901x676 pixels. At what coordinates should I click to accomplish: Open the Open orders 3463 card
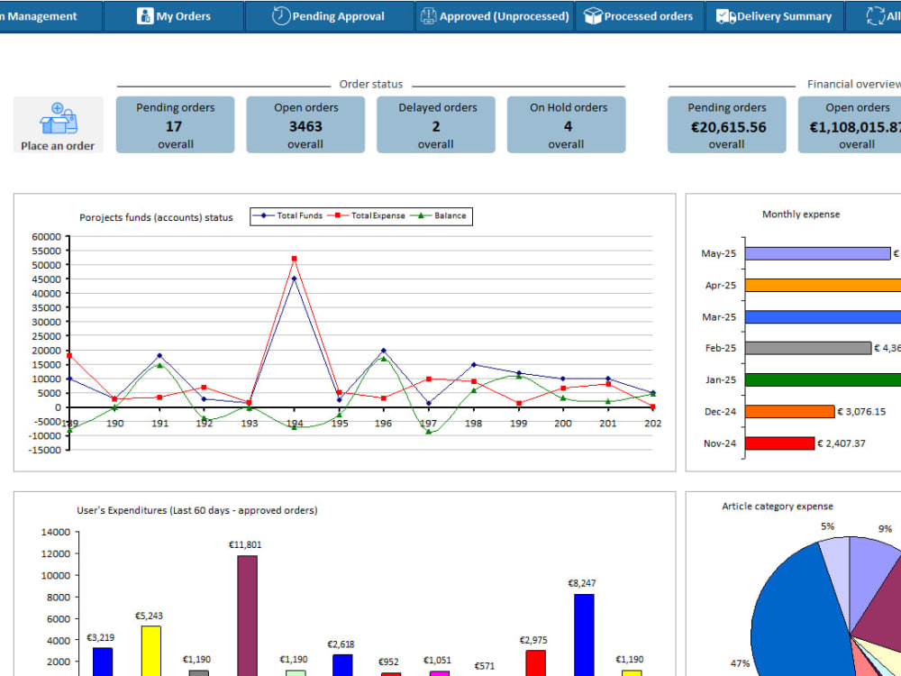[x=305, y=124]
